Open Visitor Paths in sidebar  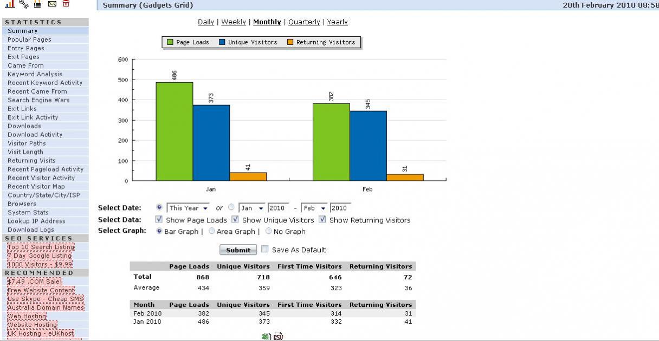click(46, 143)
